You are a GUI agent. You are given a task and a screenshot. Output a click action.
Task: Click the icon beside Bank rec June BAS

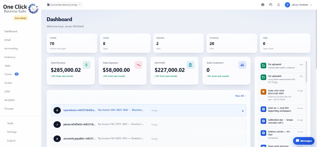tap(263, 109)
